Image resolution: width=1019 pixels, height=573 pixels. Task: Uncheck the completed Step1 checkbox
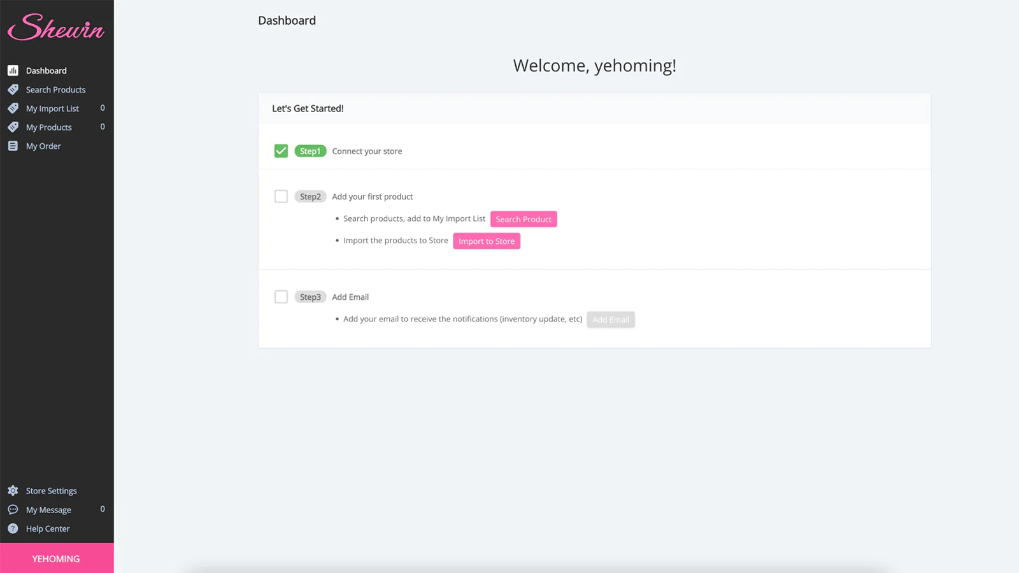coord(281,151)
